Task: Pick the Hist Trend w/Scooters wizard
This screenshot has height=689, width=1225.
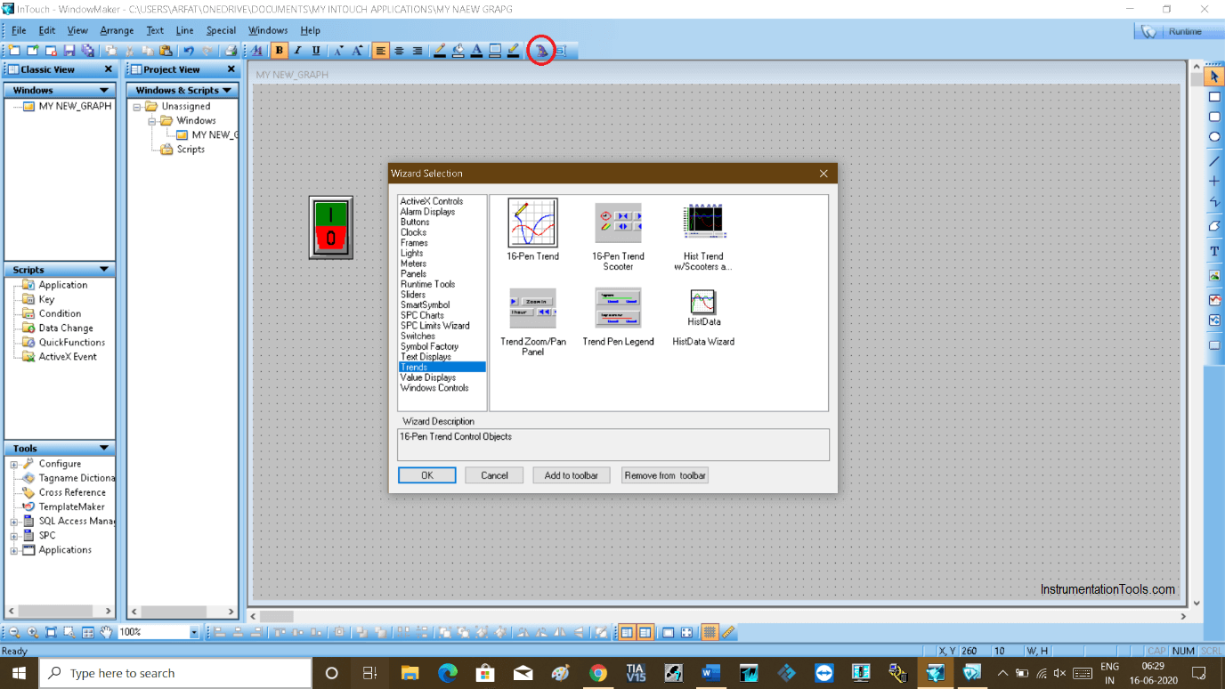Action: [x=703, y=221]
